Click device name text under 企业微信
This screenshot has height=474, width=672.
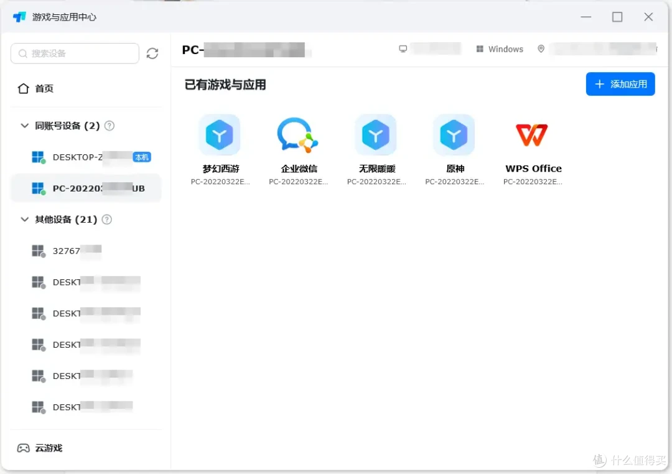[298, 182]
